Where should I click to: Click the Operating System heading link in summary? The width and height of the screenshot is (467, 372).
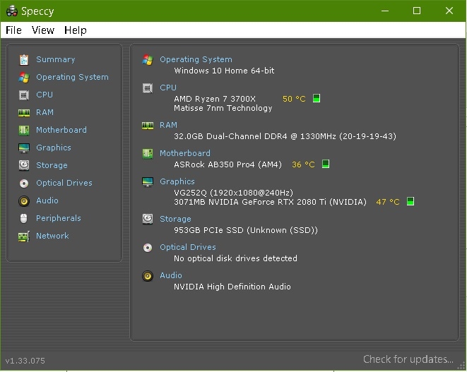196,59
